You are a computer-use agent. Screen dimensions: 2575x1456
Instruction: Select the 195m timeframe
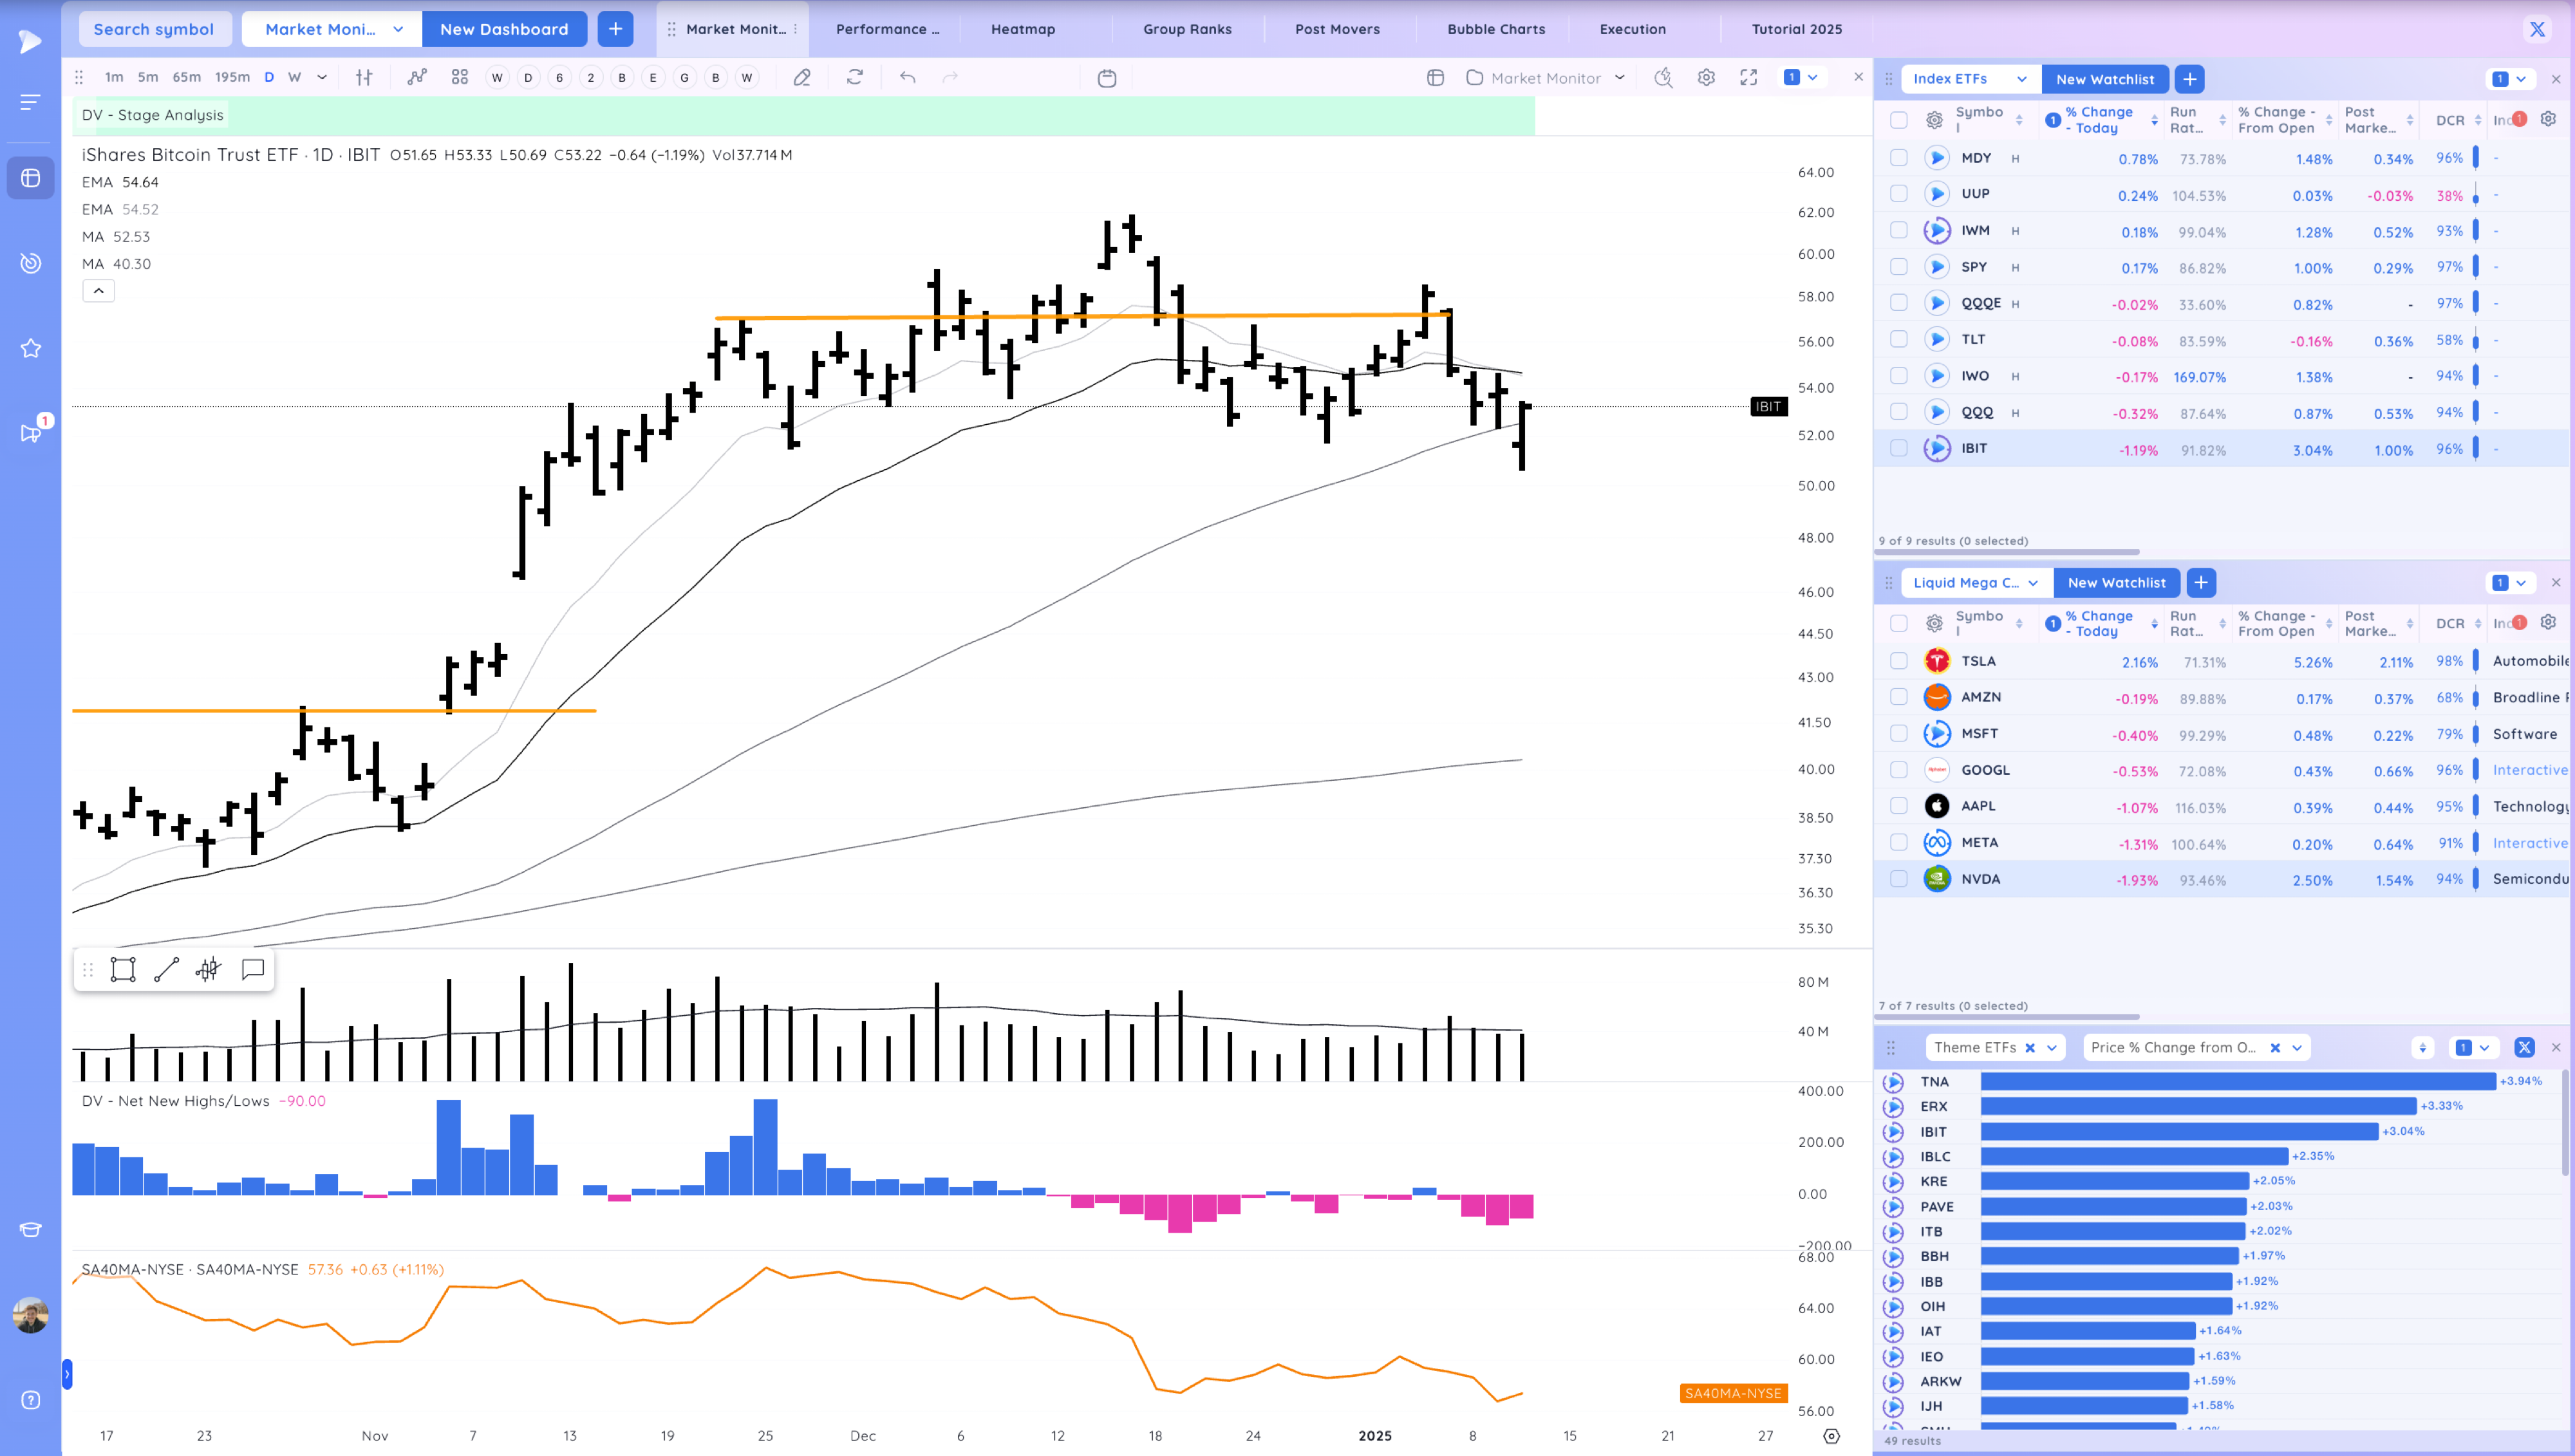pyautogui.click(x=232, y=77)
